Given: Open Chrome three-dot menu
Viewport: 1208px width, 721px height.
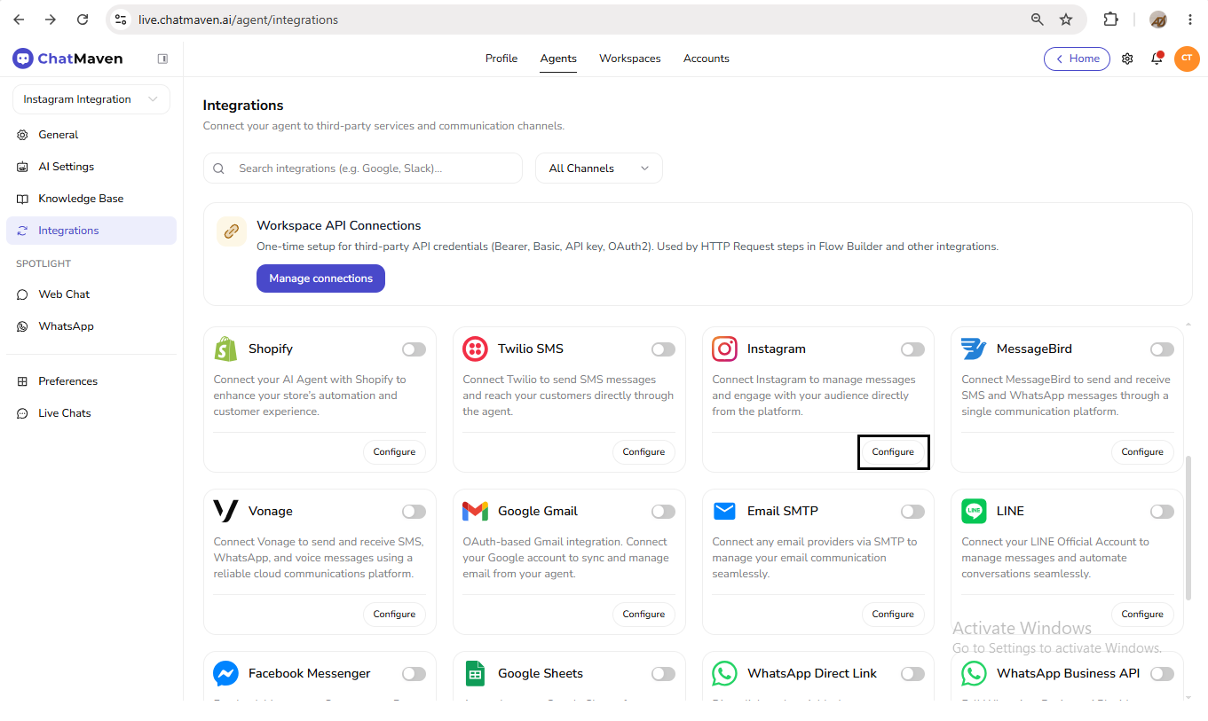Looking at the screenshot, I should tap(1190, 20).
